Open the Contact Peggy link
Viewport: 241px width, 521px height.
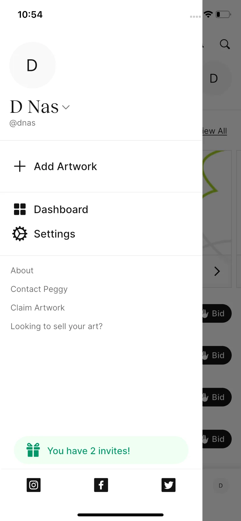coord(39,289)
